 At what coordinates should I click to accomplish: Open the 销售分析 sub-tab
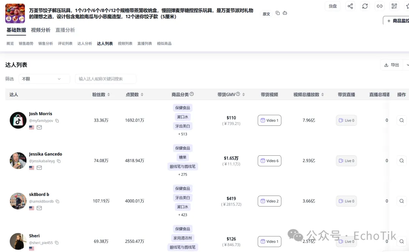pos(46,44)
